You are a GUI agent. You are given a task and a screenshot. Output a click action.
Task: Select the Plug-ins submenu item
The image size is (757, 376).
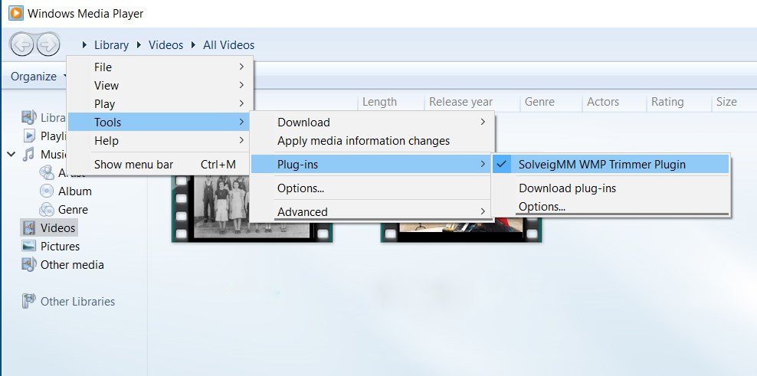(372, 165)
